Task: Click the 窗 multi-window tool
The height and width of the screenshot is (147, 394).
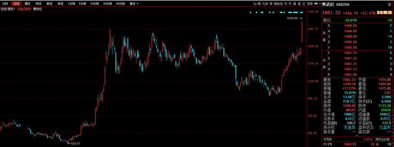Action: click(x=299, y=4)
